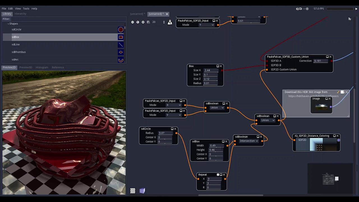Randomize the Repeat node with dice icon
This screenshot has width=359, height=202.
[x=218, y=175]
